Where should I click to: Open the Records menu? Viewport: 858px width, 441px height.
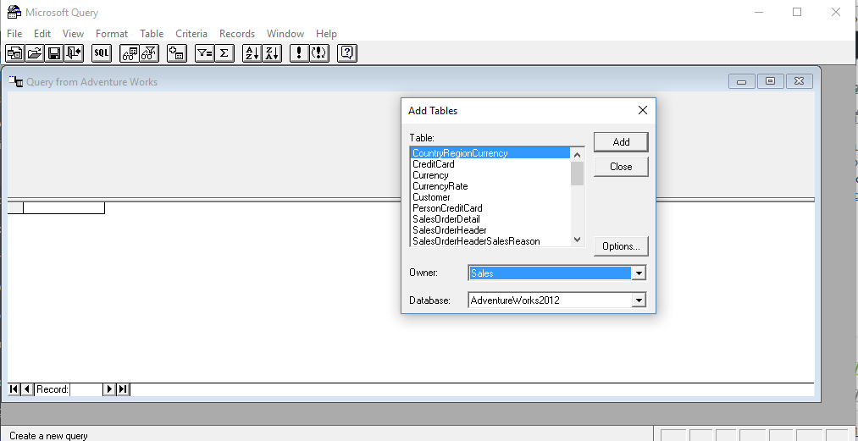[237, 33]
